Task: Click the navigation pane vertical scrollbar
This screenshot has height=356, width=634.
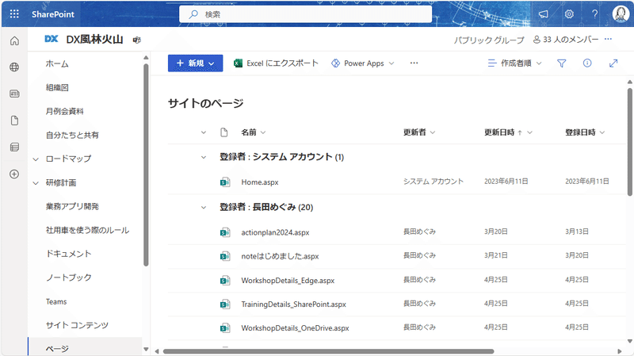Action: pos(146,165)
